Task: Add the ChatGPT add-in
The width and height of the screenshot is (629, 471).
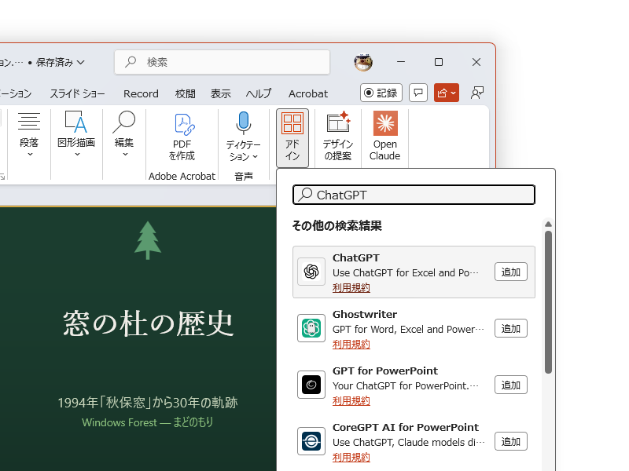Action: click(x=510, y=272)
